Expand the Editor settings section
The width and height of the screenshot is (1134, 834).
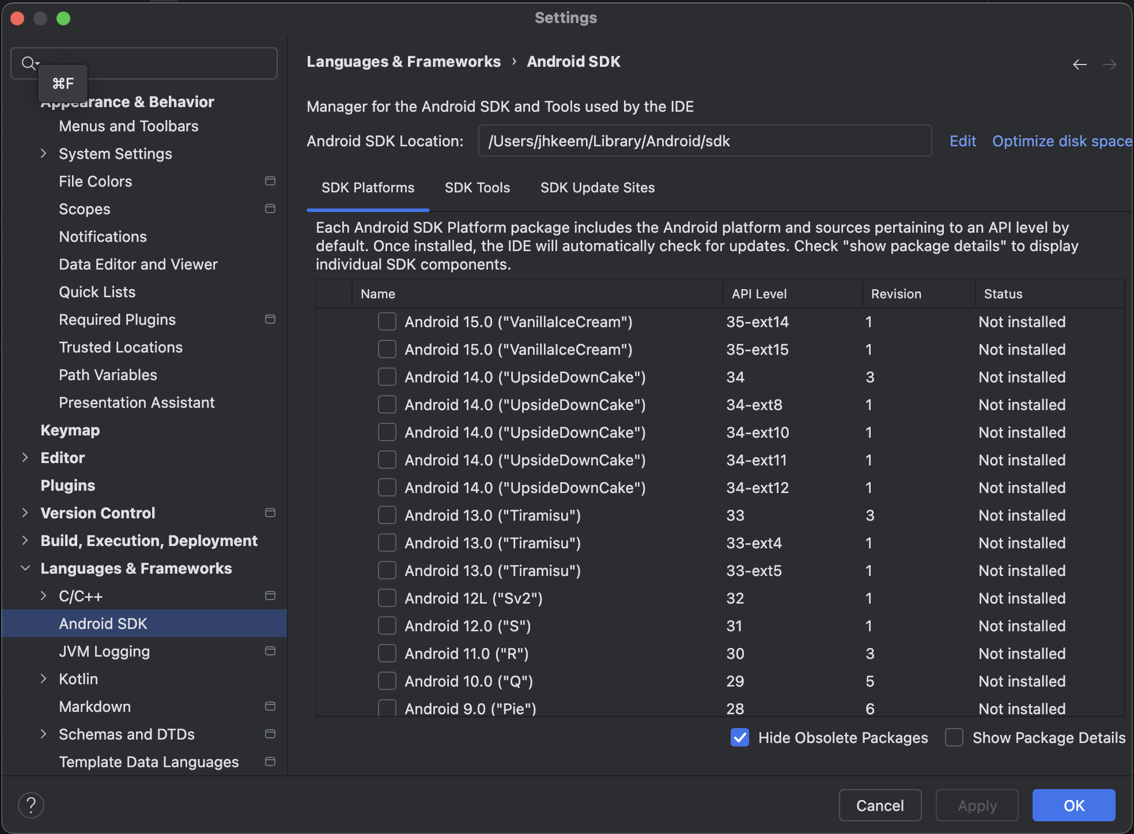point(25,458)
